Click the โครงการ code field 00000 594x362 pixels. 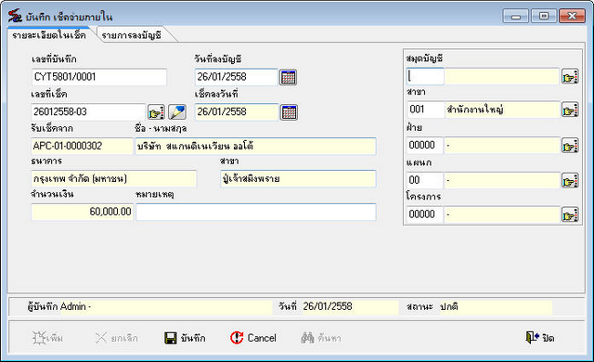pyautogui.click(x=425, y=214)
